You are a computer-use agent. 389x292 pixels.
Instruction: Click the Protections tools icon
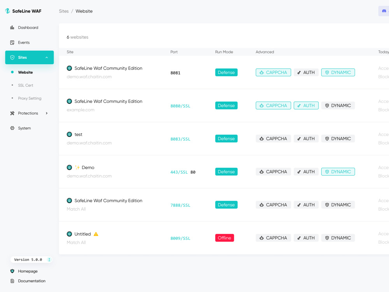12,113
